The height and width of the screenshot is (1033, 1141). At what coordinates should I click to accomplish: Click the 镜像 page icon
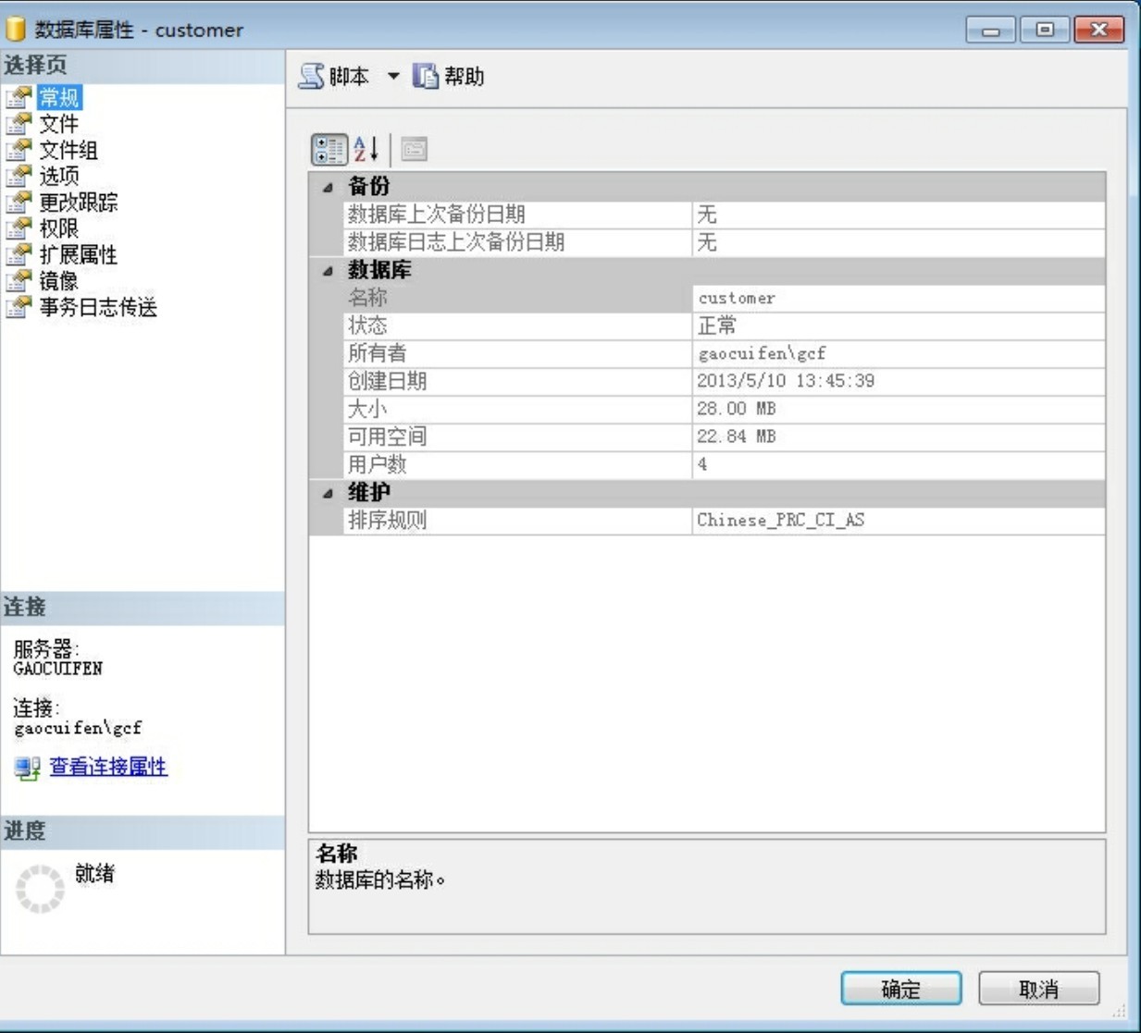[x=19, y=280]
